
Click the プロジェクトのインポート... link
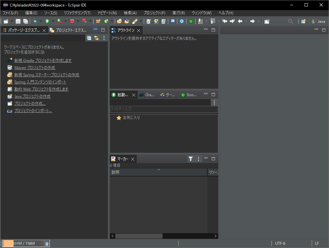click(x=33, y=111)
